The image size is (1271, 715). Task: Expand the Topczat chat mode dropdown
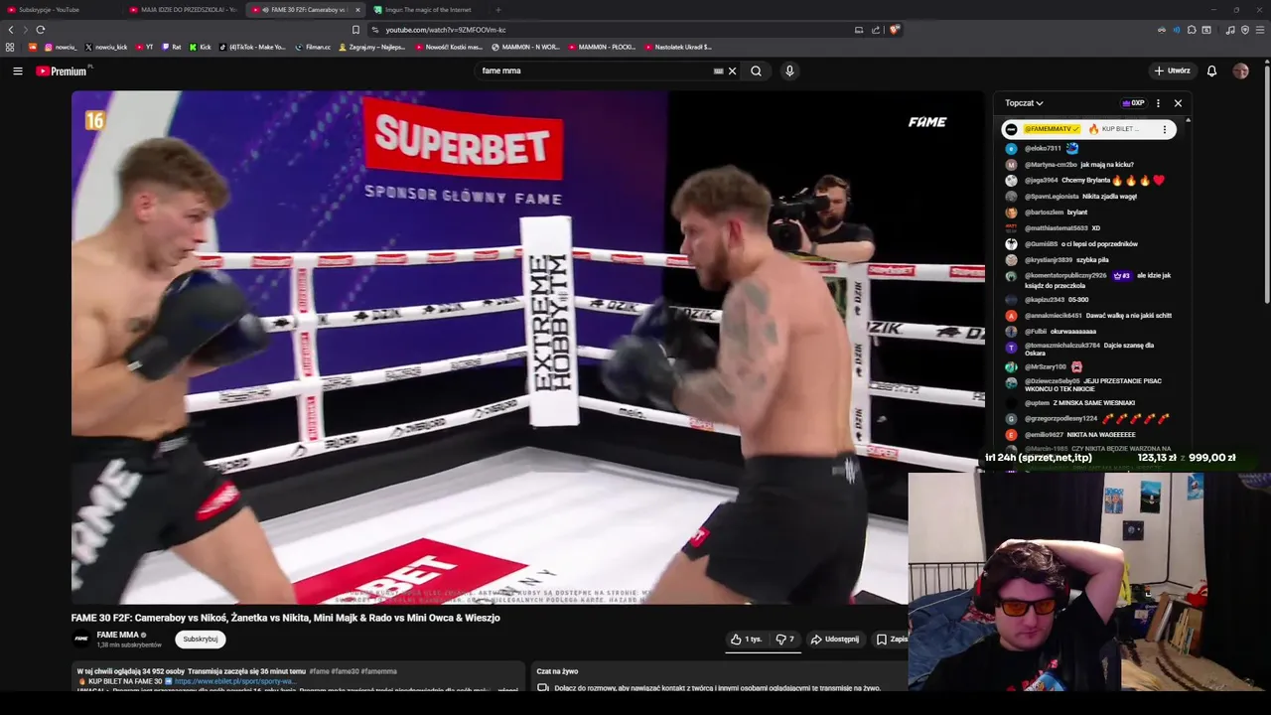coord(1024,103)
